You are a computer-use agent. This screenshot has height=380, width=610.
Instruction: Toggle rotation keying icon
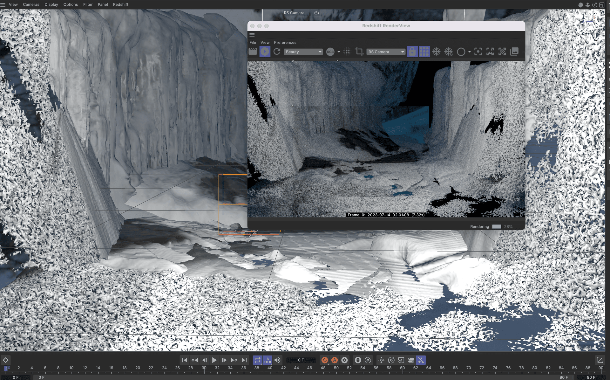pos(391,360)
